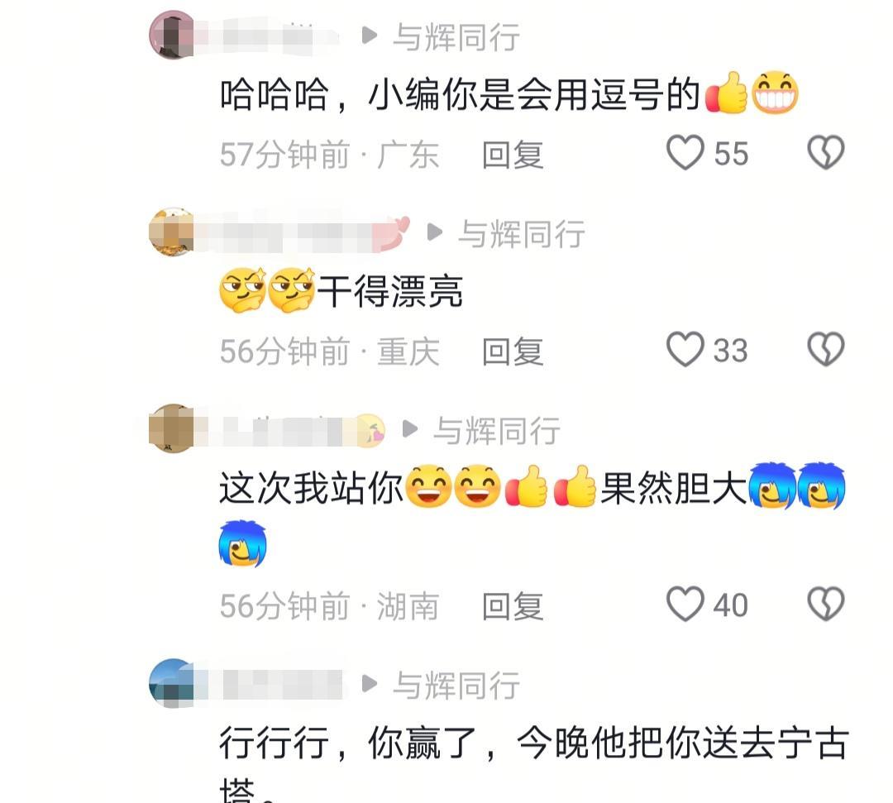Reply to the 56分钟前 湖南 comment
This screenshot has height=803, width=893.
point(513,605)
